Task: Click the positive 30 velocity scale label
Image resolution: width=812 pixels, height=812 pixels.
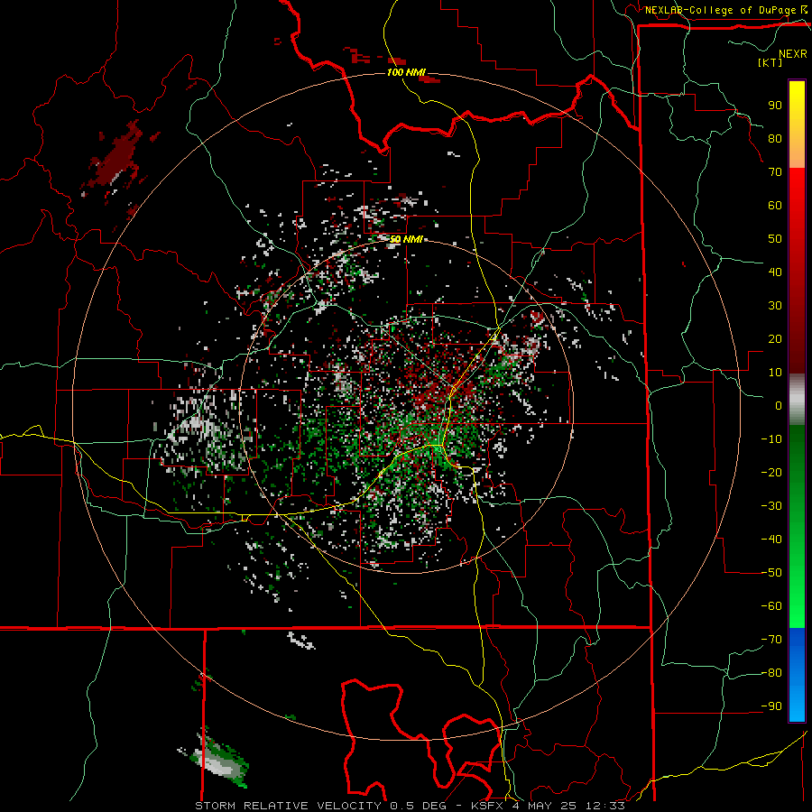Action: [775, 306]
